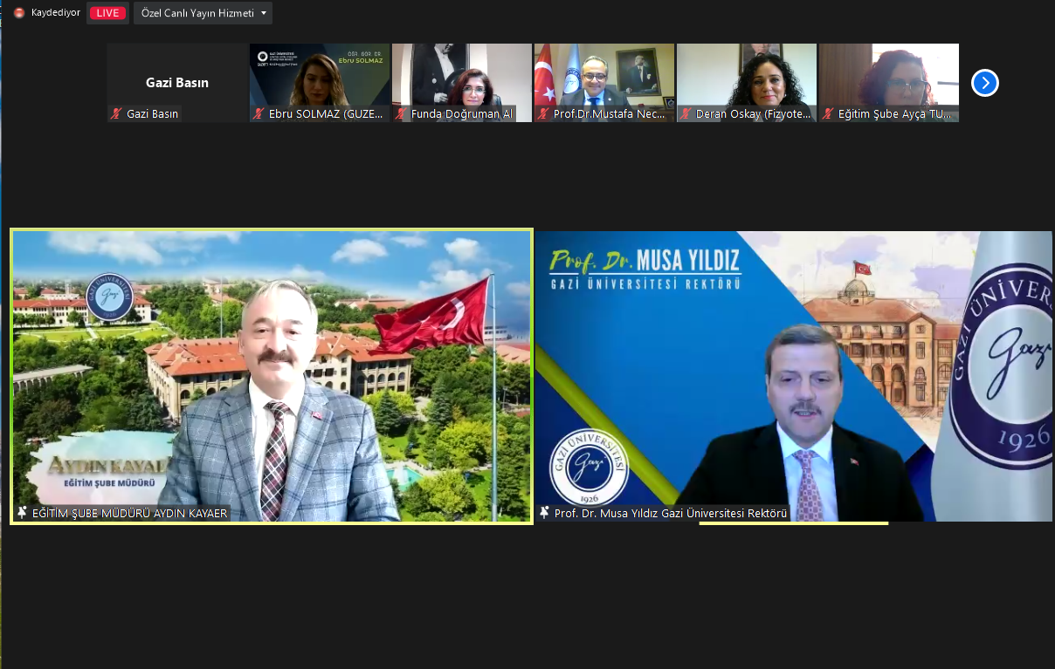Click the name text 'Ebru SOLMAZ (GUZE...'
Image resolution: width=1055 pixels, height=669 pixels.
tap(326, 113)
